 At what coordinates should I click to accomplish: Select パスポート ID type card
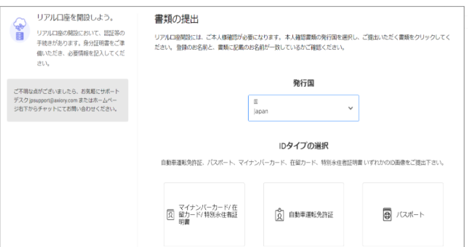point(403,214)
